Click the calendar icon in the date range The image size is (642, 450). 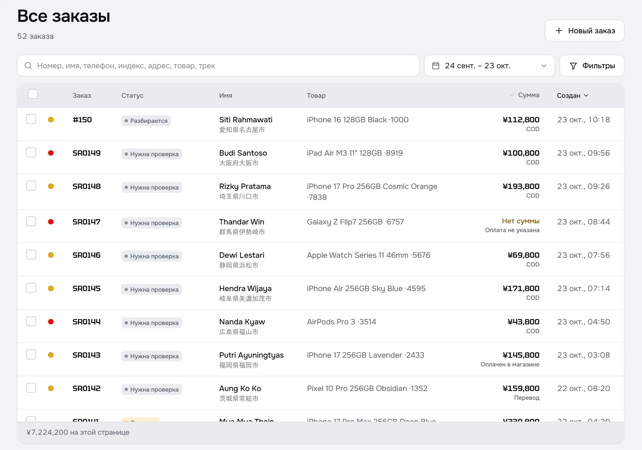436,66
